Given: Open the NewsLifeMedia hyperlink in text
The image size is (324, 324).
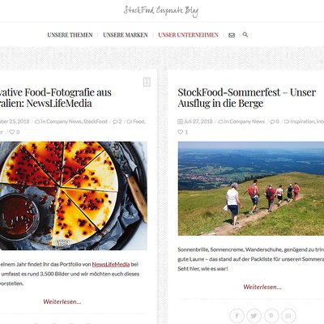Looking at the screenshot, I should [111, 264].
